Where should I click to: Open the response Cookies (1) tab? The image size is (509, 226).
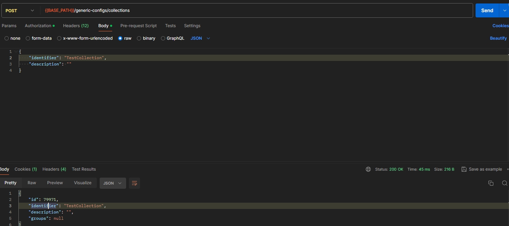click(26, 169)
